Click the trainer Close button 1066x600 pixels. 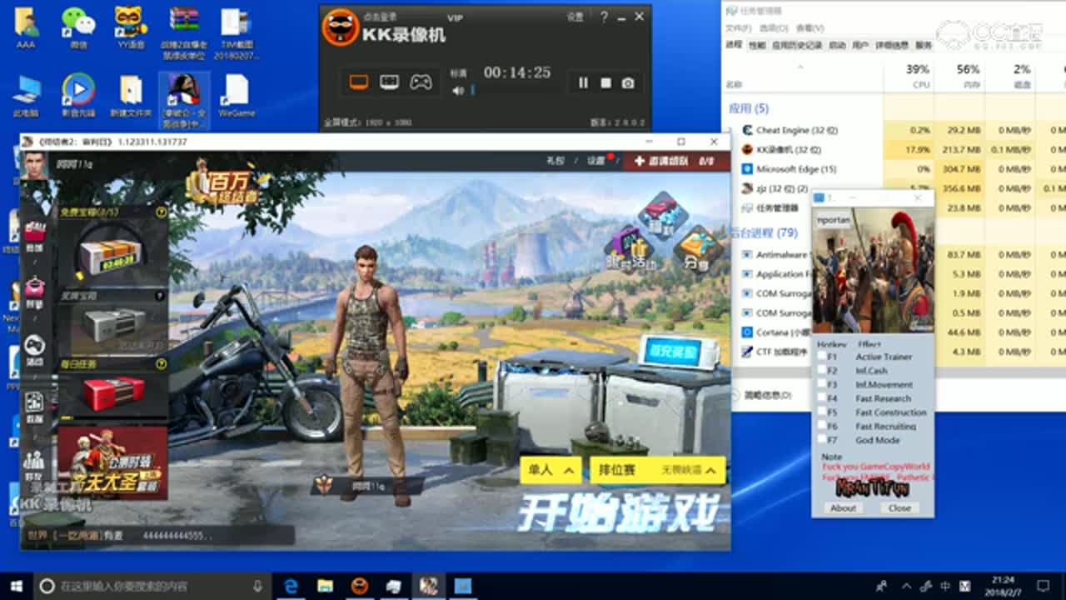899,507
